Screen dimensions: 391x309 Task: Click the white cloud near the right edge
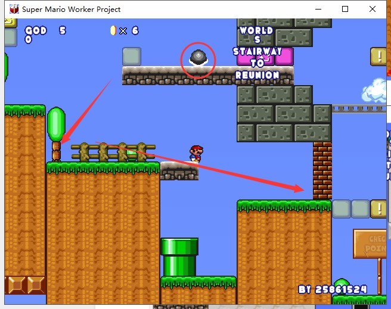(x=374, y=90)
